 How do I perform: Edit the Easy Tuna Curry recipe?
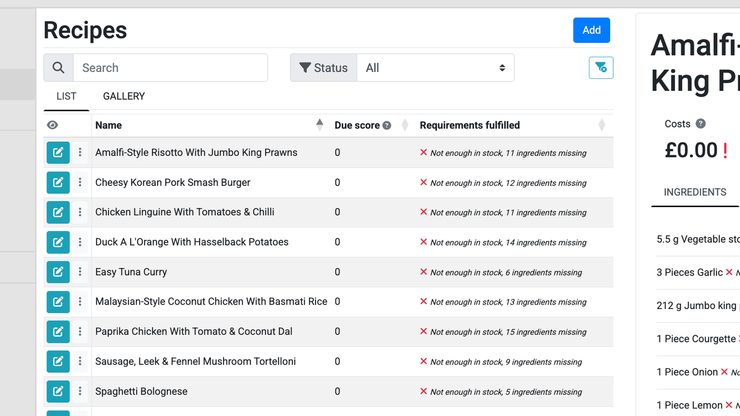point(58,272)
